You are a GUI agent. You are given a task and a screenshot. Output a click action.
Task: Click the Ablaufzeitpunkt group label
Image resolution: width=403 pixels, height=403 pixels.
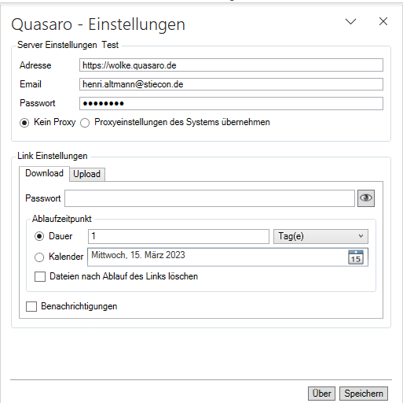point(62,219)
